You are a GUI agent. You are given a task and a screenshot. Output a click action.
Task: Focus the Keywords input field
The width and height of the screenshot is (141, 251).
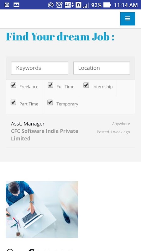pyautogui.click(x=39, y=68)
